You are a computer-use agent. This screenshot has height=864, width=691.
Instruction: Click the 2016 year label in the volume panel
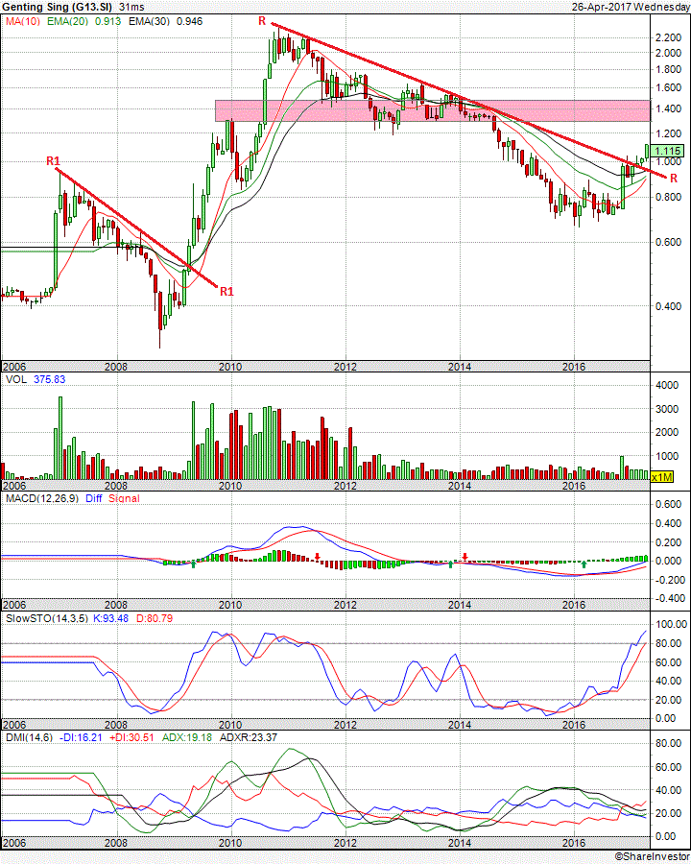coord(574,486)
